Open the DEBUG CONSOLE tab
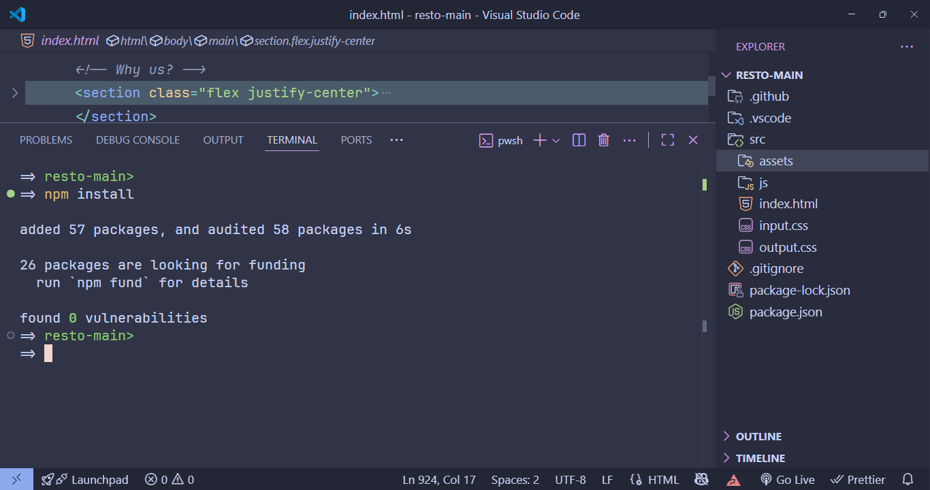 138,140
